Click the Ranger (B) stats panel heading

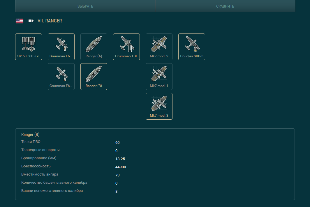30,135
